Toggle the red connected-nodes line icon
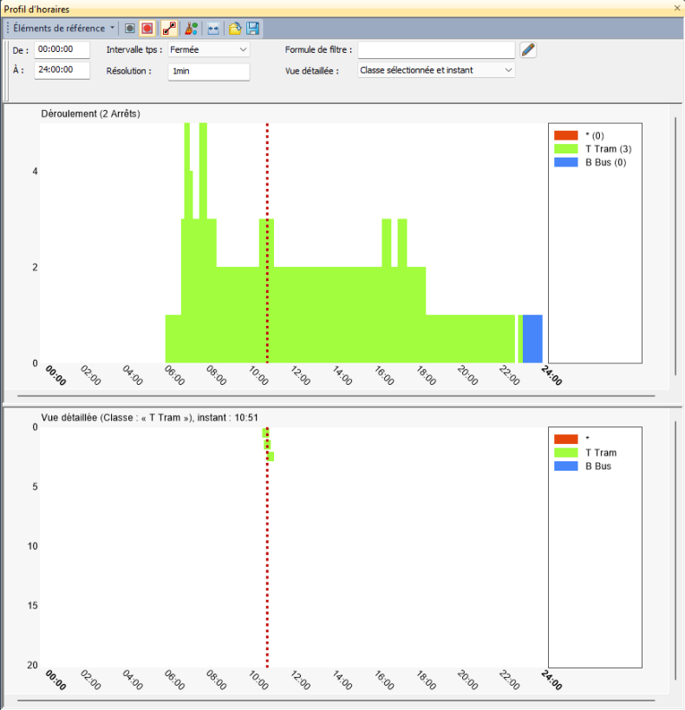The height and width of the screenshot is (710, 685). point(170,29)
